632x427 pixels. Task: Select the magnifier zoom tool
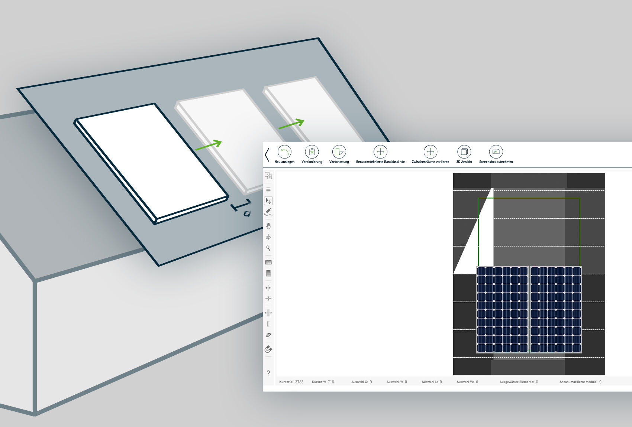268,248
